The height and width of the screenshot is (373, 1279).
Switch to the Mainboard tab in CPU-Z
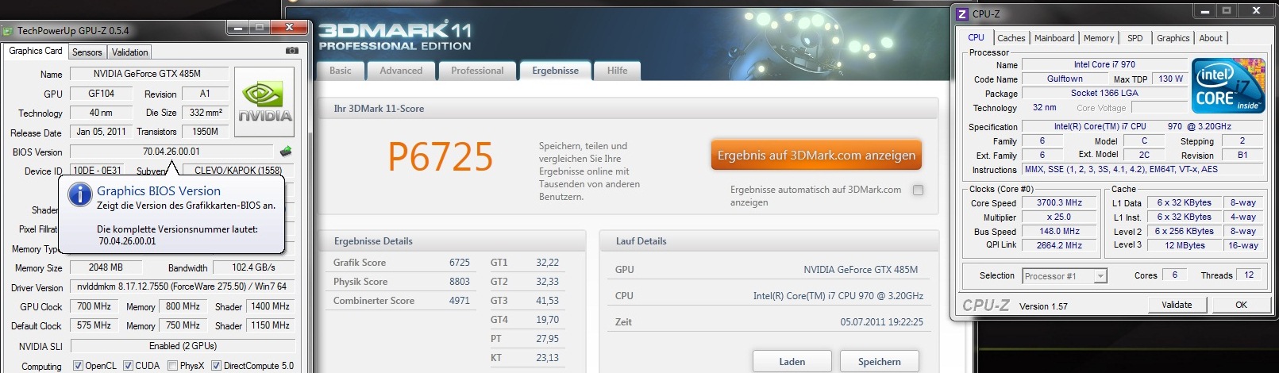(1054, 38)
